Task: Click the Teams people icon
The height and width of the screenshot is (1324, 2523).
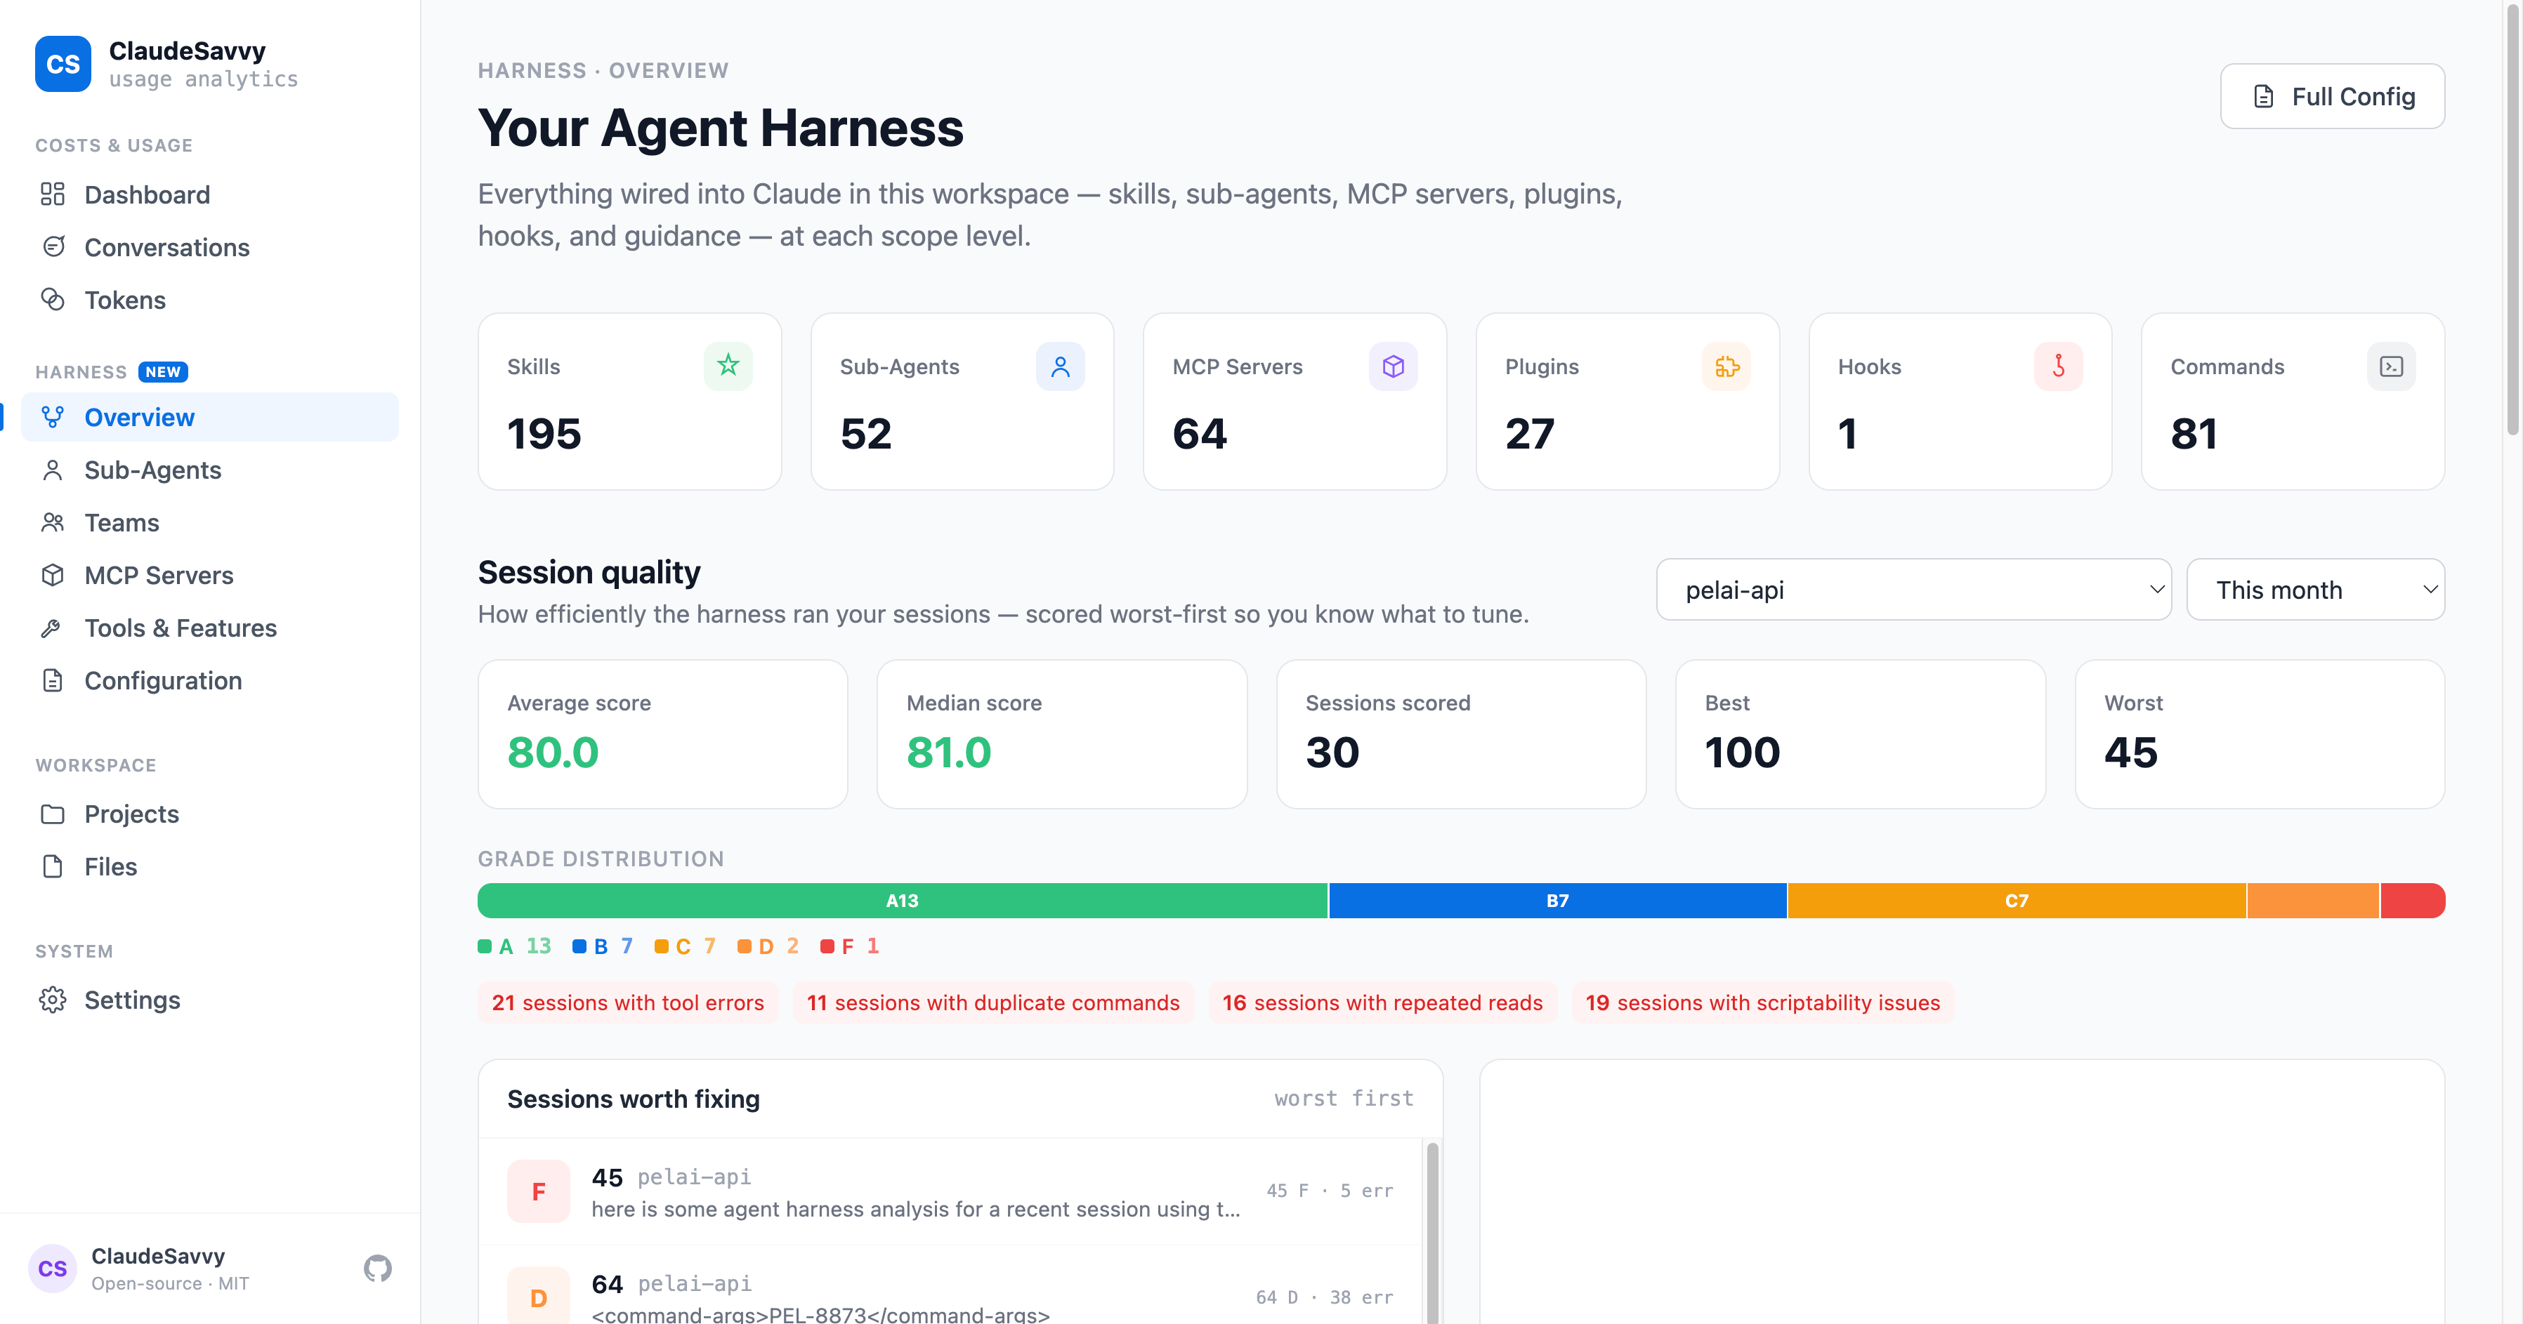Action: pos(53,522)
